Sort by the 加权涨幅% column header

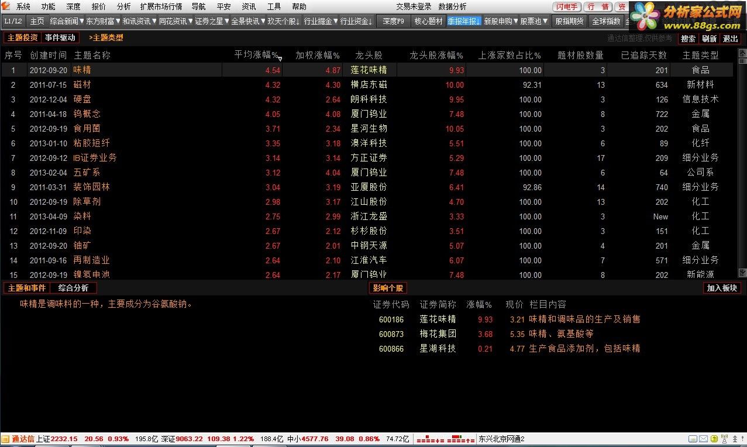point(318,55)
